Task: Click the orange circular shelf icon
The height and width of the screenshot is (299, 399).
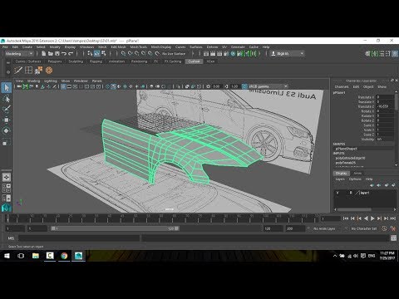Action: 49,71
